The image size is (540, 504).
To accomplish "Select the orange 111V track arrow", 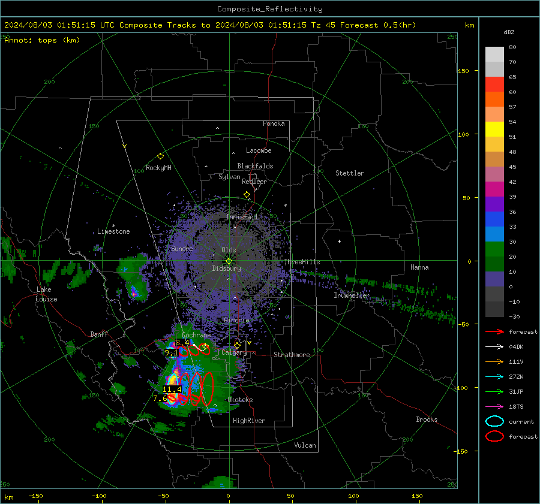I will pos(494,361).
